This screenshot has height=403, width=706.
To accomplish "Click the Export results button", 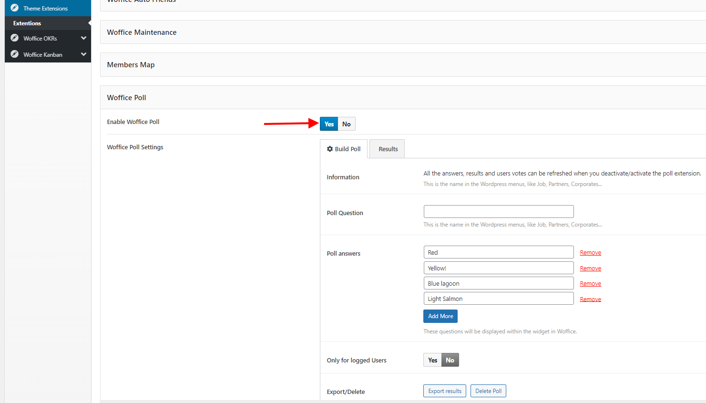I will (x=444, y=391).
